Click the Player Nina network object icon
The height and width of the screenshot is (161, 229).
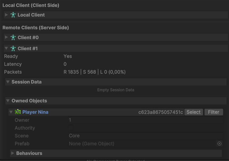pos(18,112)
